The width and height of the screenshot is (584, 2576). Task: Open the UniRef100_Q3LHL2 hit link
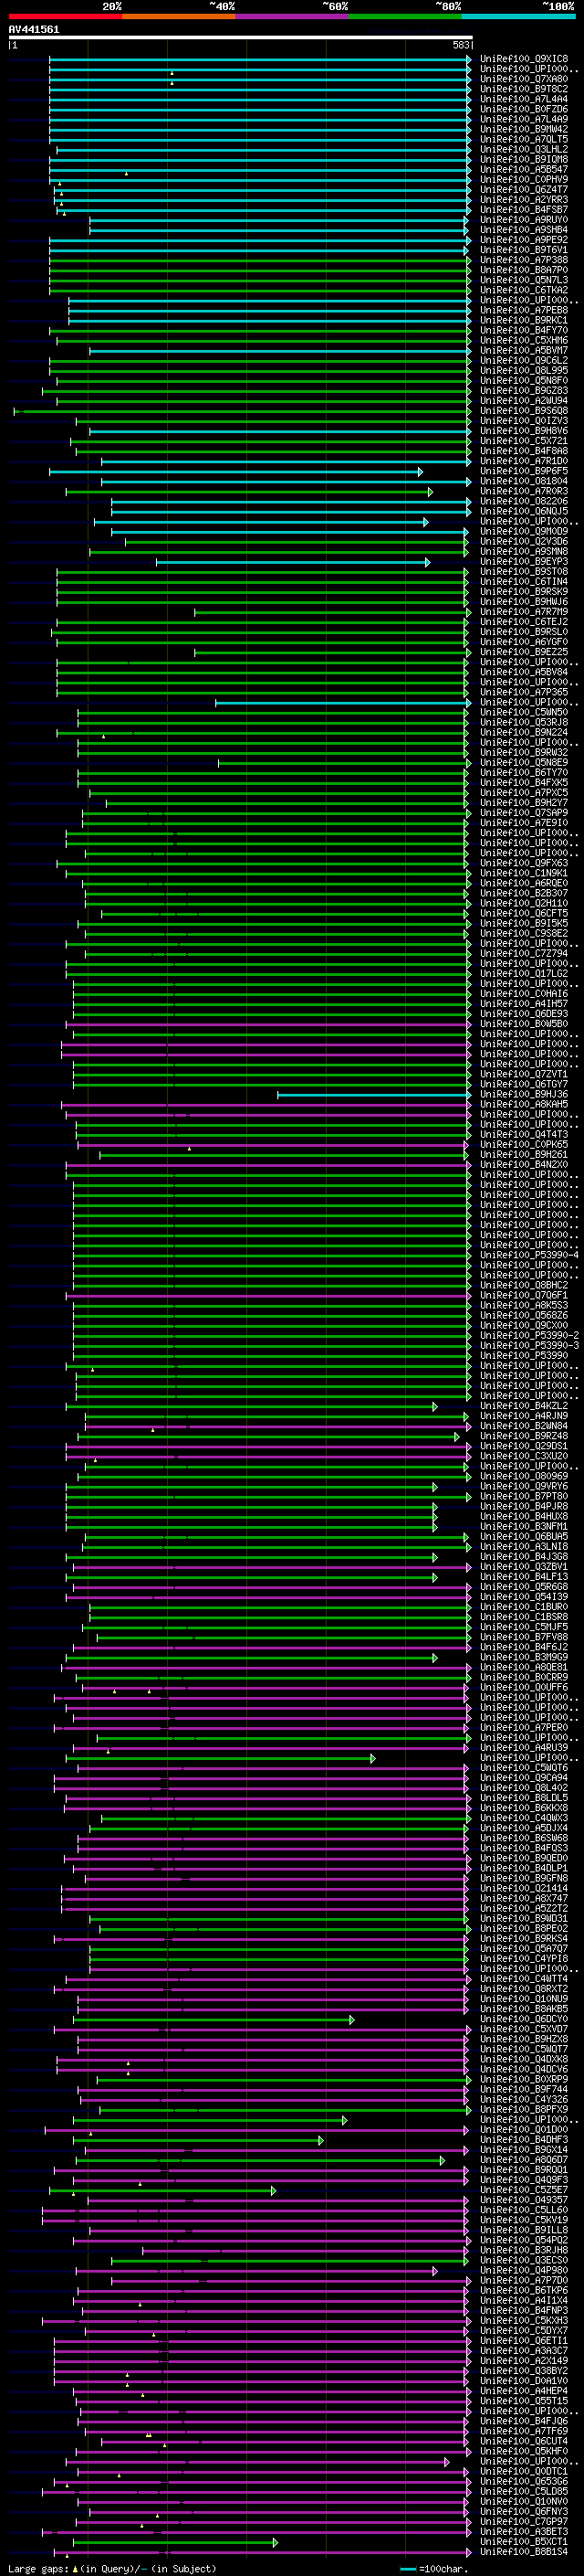[524, 149]
